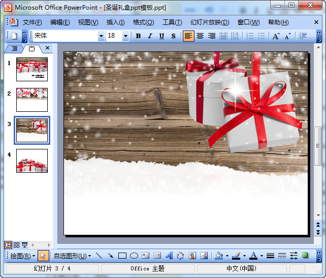The height and width of the screenshot is (278, 326).
Task: Switch to Slide Sorter view
Action: click(16, 245)
